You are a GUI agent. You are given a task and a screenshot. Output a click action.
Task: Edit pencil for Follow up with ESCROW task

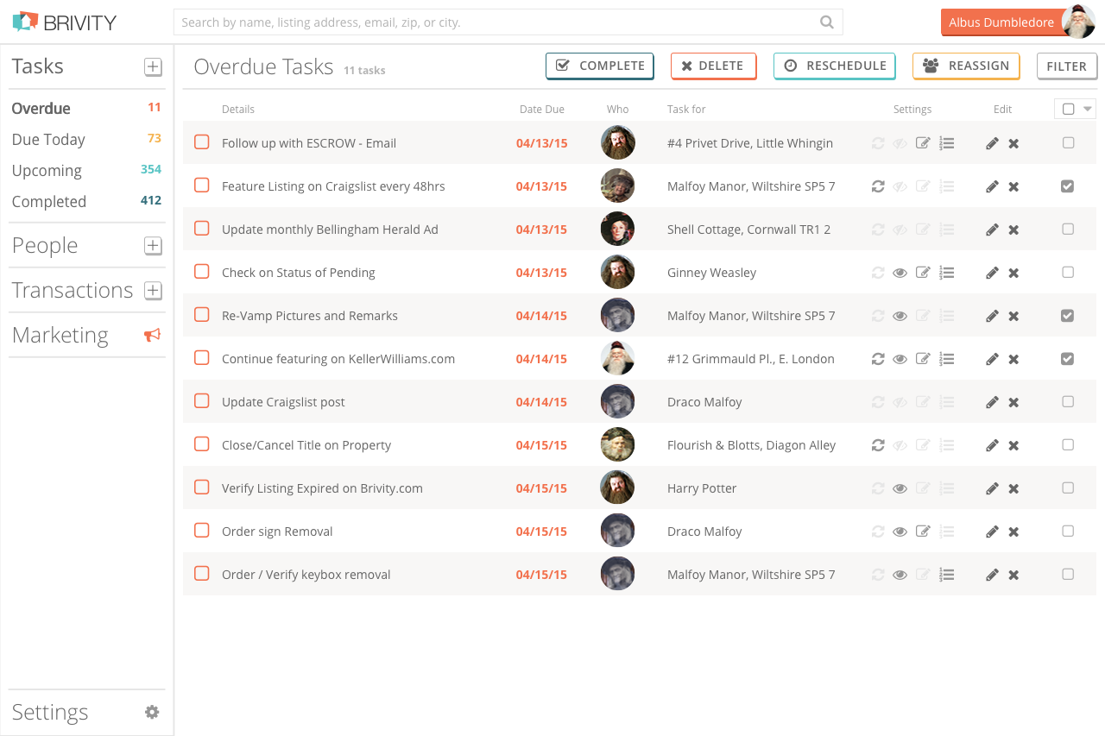[992, 143]
